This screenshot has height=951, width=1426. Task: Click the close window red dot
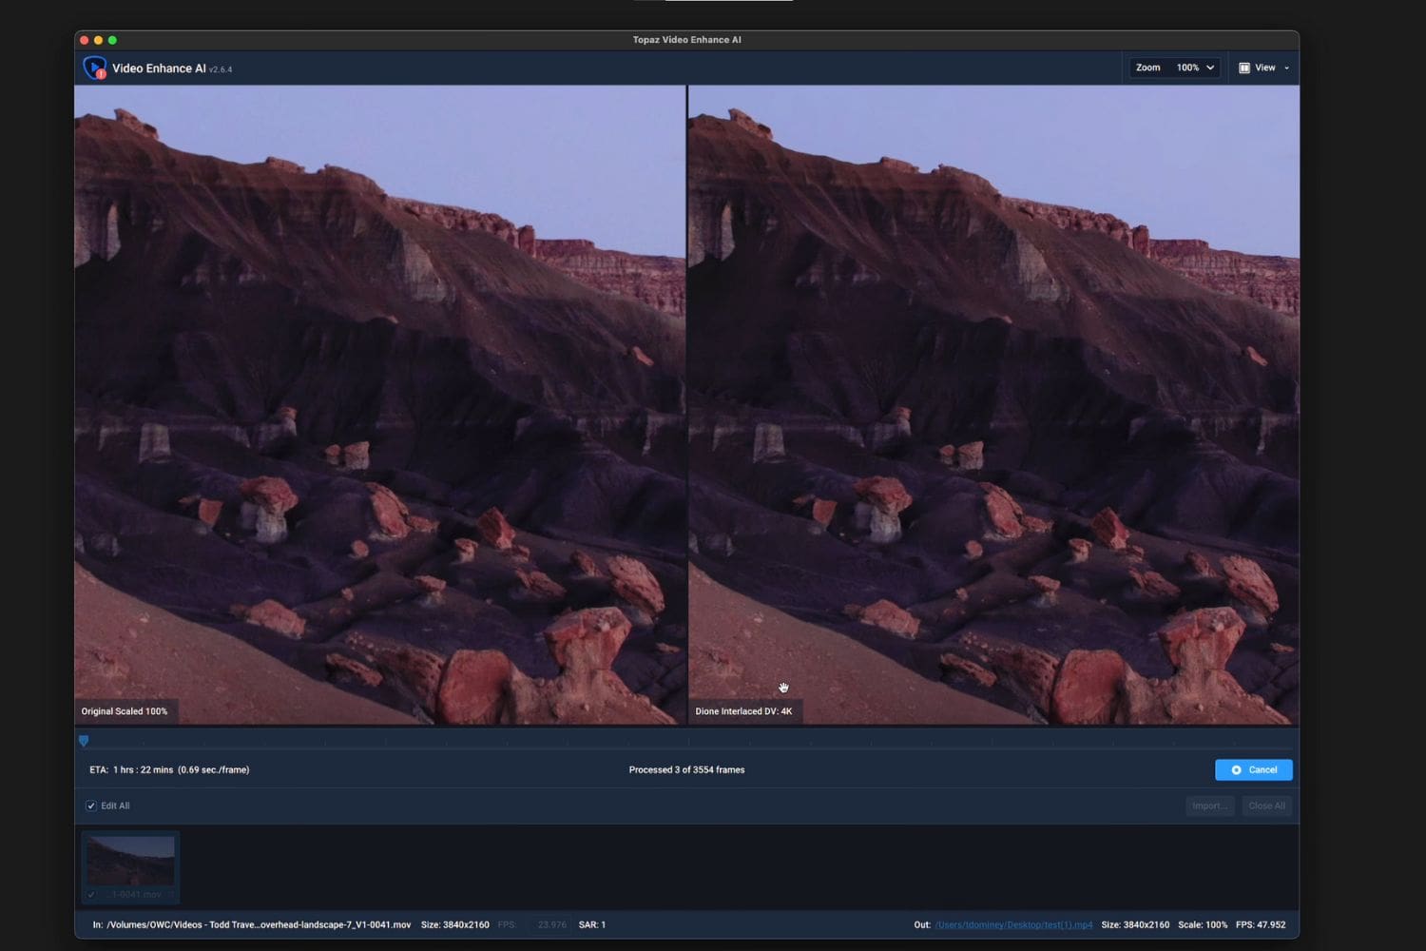click(x=85, y=40)
